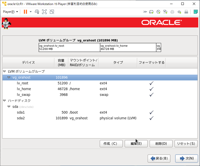Select the lv_home logical volume row
Screen dimensions: 200x166
100,89
